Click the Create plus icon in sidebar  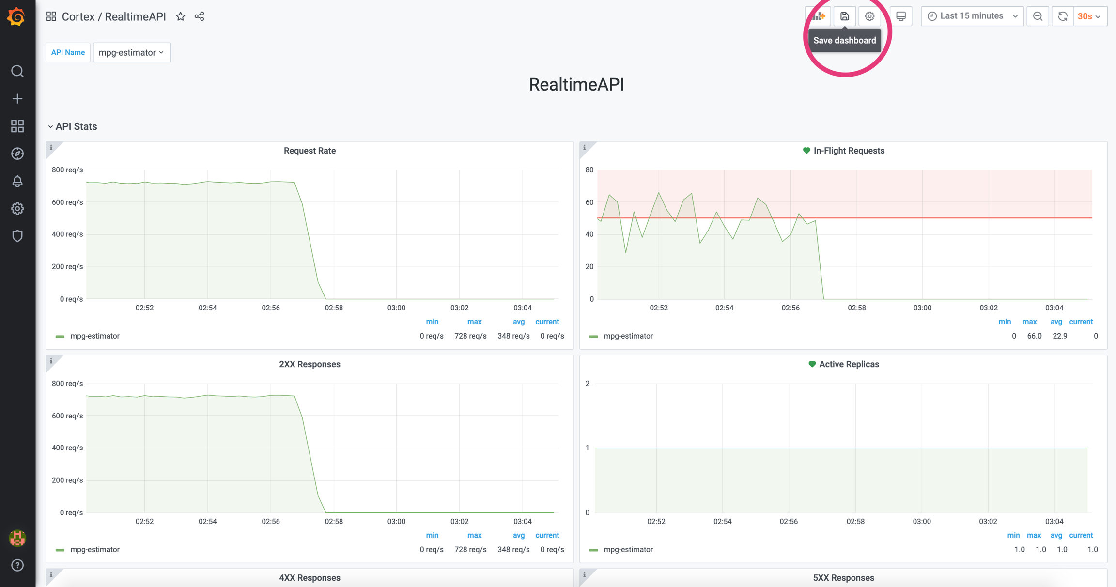17,99
